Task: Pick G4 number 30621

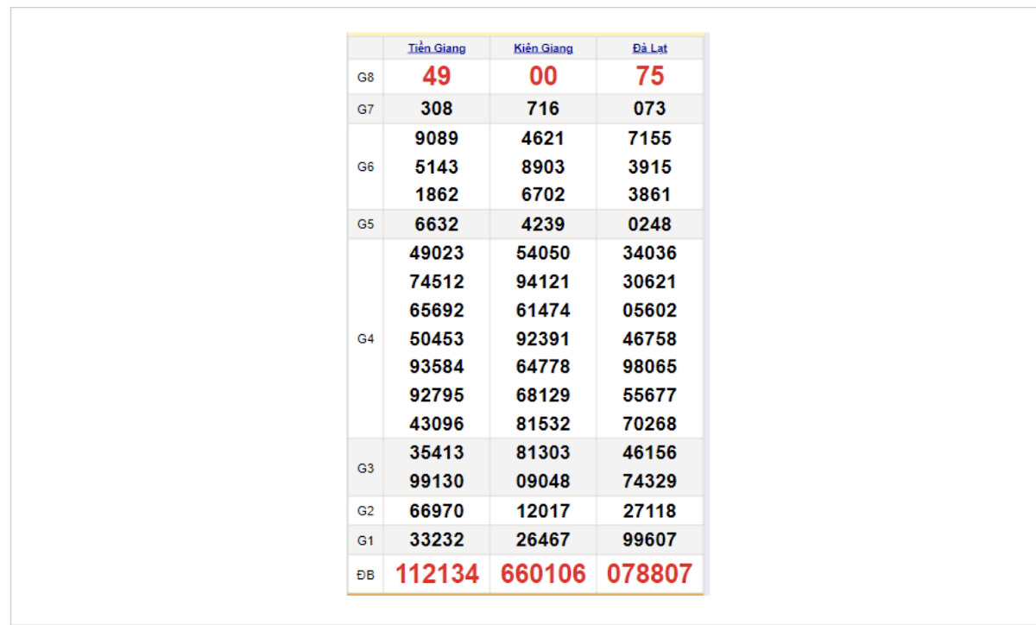Action: coord(649,281)
